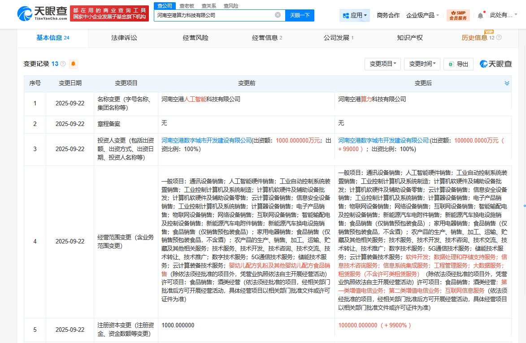The image size is (526, 343).
Task: Click the VIP badge on 历史信息 tab
Action: click(x=489, y=32)
